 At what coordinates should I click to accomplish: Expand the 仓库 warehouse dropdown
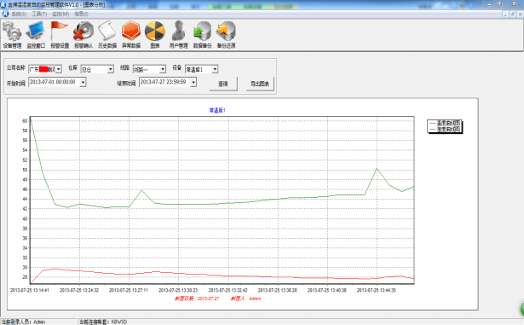click(x=111, y=69)
